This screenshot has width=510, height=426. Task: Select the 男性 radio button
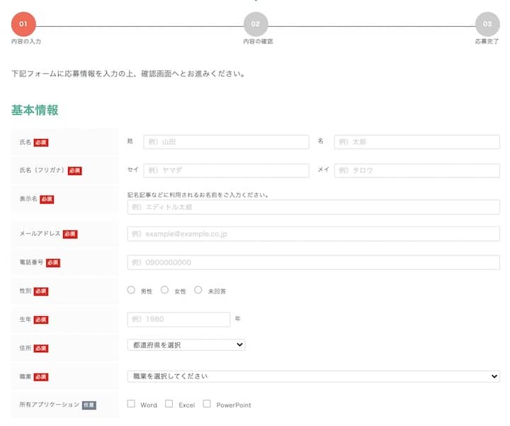click(x=131, y=290)
